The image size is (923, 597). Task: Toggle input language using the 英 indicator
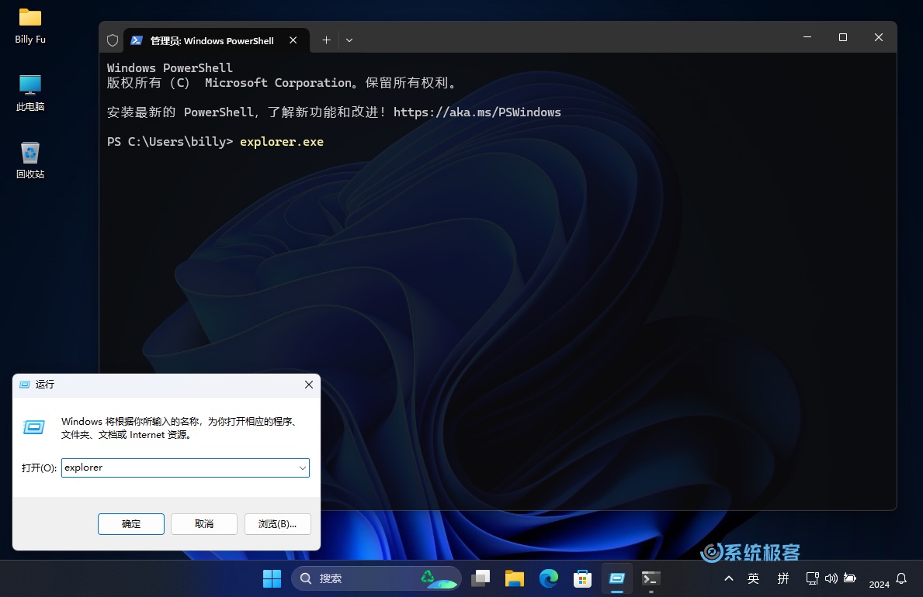pyautogui.click(x=753, y=578)
